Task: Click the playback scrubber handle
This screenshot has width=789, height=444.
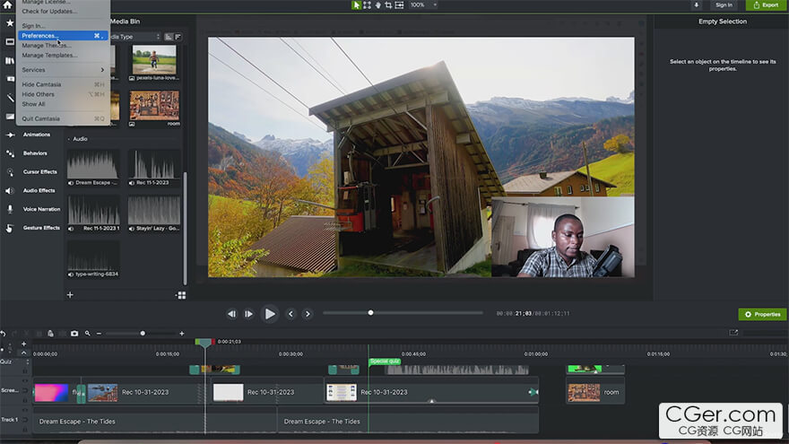Action: (371, 313)
